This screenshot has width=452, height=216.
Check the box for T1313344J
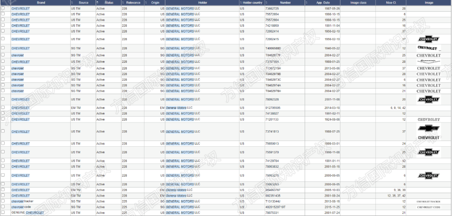[3, 201]
